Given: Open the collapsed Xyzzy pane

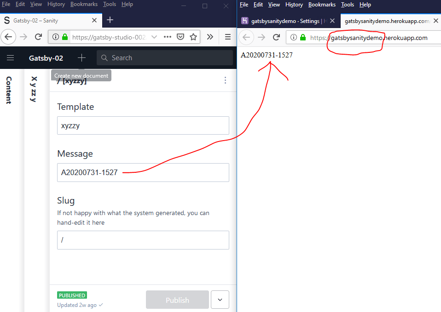Looking at the screenshot, I should point(34,89).
